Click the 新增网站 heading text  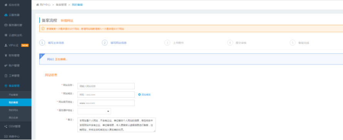pos(67,21)
